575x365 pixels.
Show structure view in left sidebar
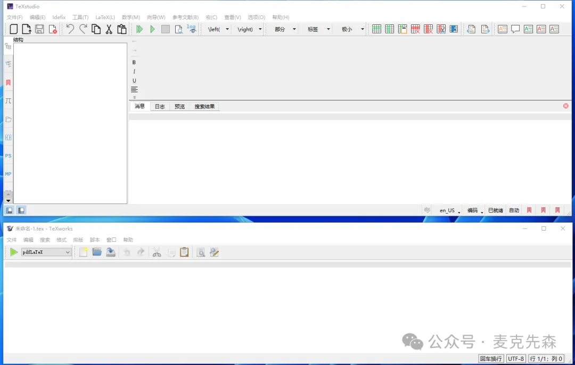coord(8,46)
